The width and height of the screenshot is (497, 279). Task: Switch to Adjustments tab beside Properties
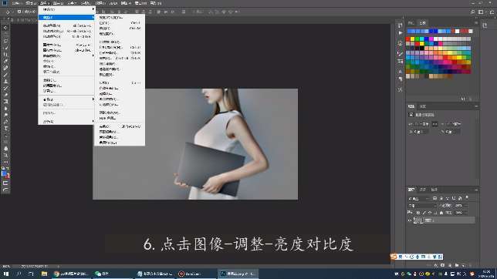click(x=423, y=106)
